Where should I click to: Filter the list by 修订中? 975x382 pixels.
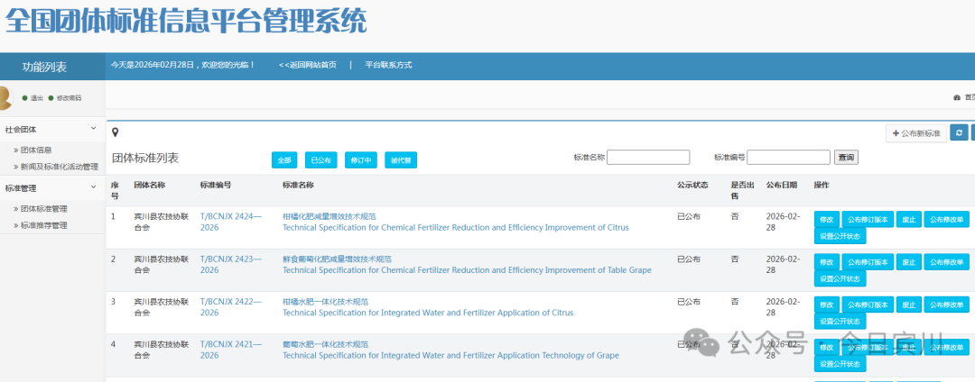click(x=360, y=159)
